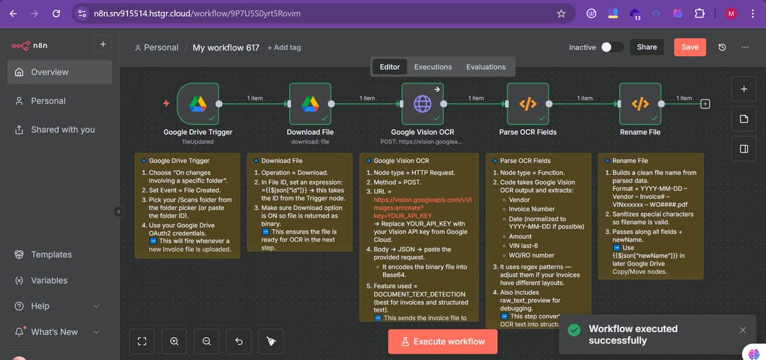Edit the workflow name My workflow 617
This screenshot has height=360, width=766.
pos(226,48)
